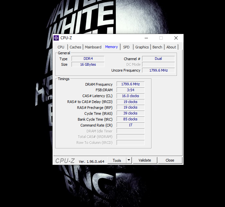Open the Mainboard tab
The image size is (225, 207).
pyautogui.click(x=93, y=47)
